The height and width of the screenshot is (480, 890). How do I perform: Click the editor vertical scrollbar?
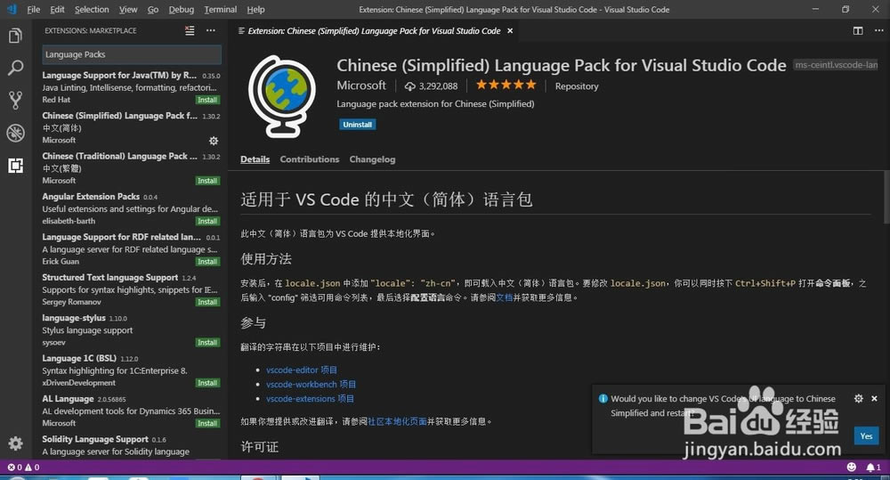[886, 197]
